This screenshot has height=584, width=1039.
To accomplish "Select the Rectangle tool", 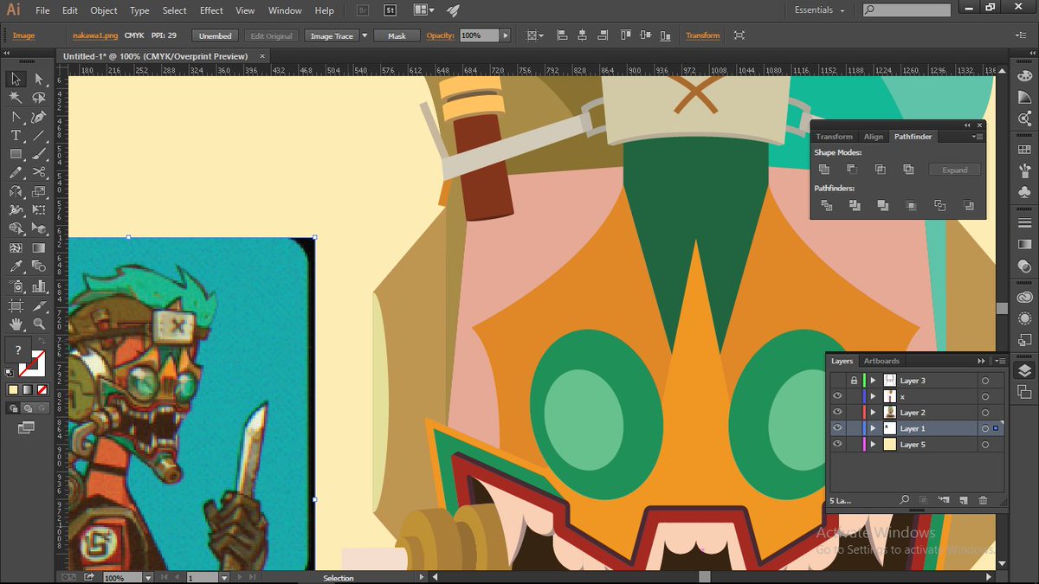I will coord(16,155).
